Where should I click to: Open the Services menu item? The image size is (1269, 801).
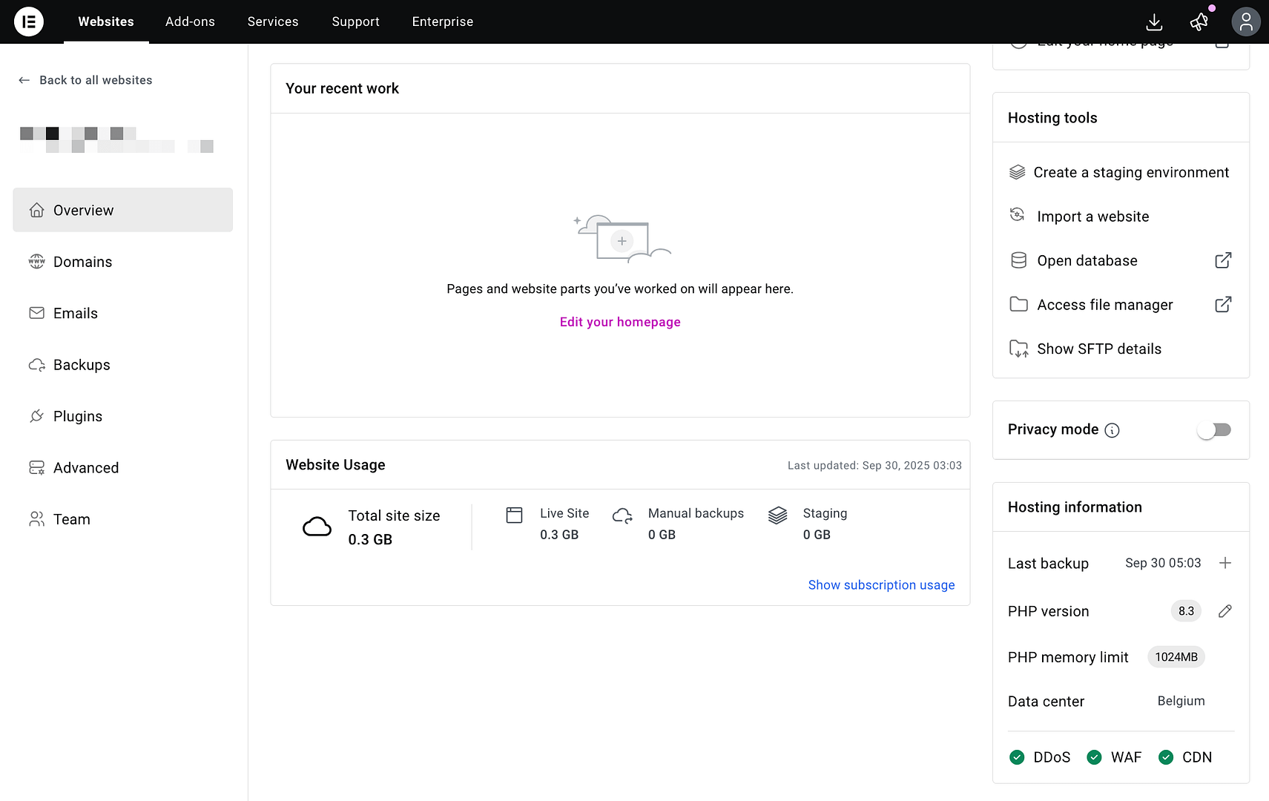pyautogui.click(x=273, y=22)
